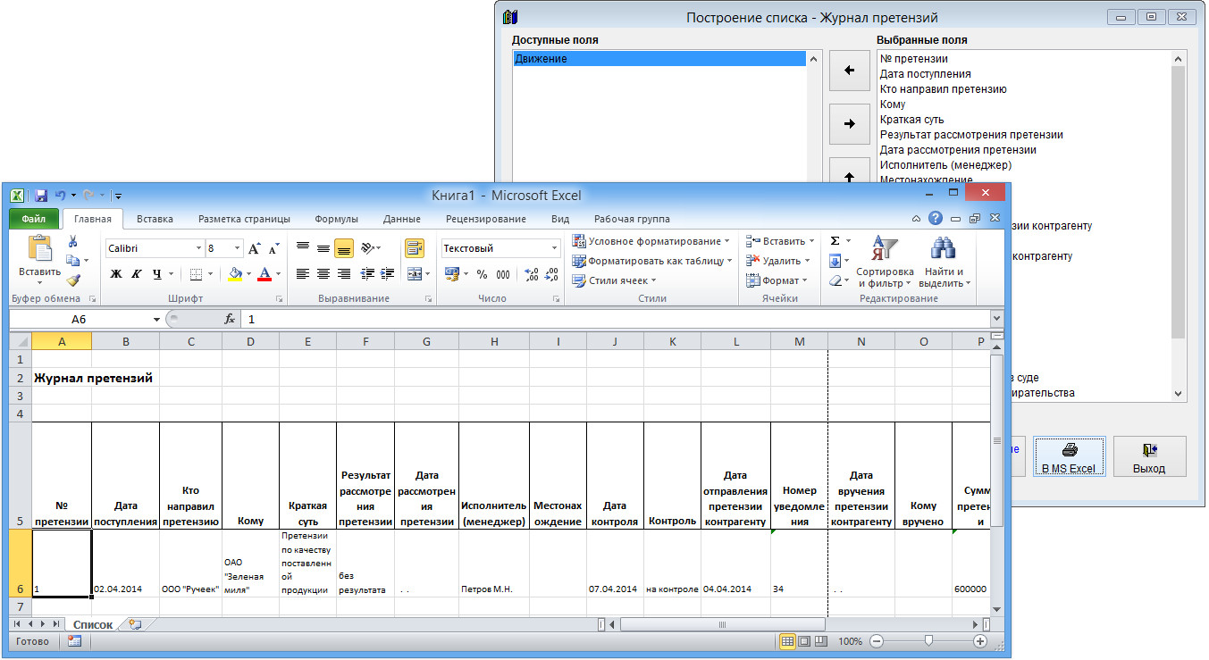This screenshot has width=1209, height=660.
Task: Open the number format dropdown 'Текстовый'
Action: [x=554, y=248]
